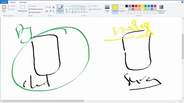Screen dimensions: 184x103
Task: Click the Pinceaux brush icon
Action: tap(60, 7)
